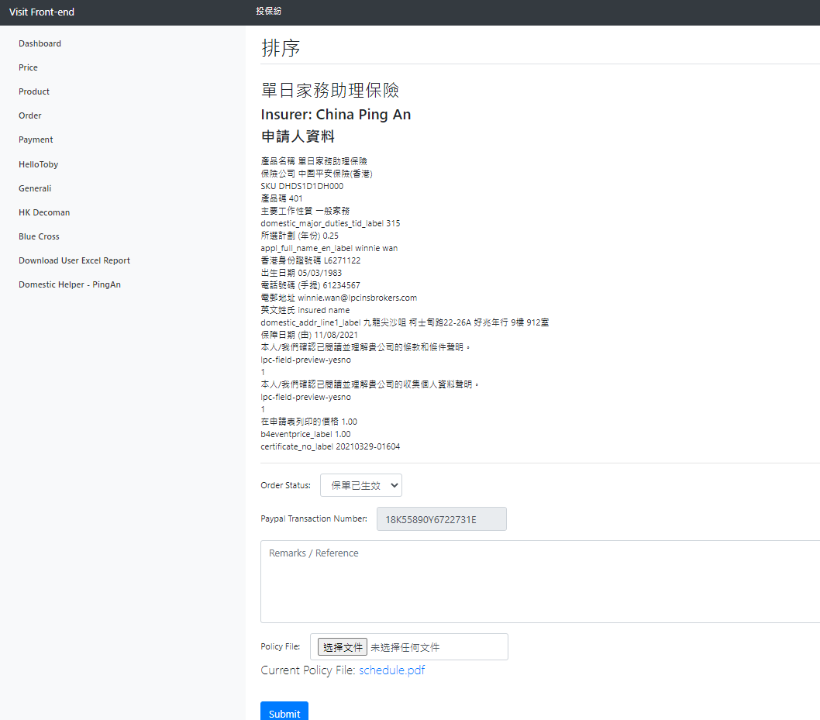
Task: Select HK Decoman sidebar link
Action: 44,212
